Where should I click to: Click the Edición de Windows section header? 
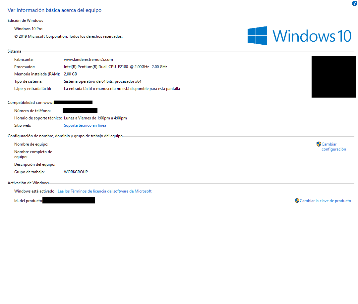(25, 21)
